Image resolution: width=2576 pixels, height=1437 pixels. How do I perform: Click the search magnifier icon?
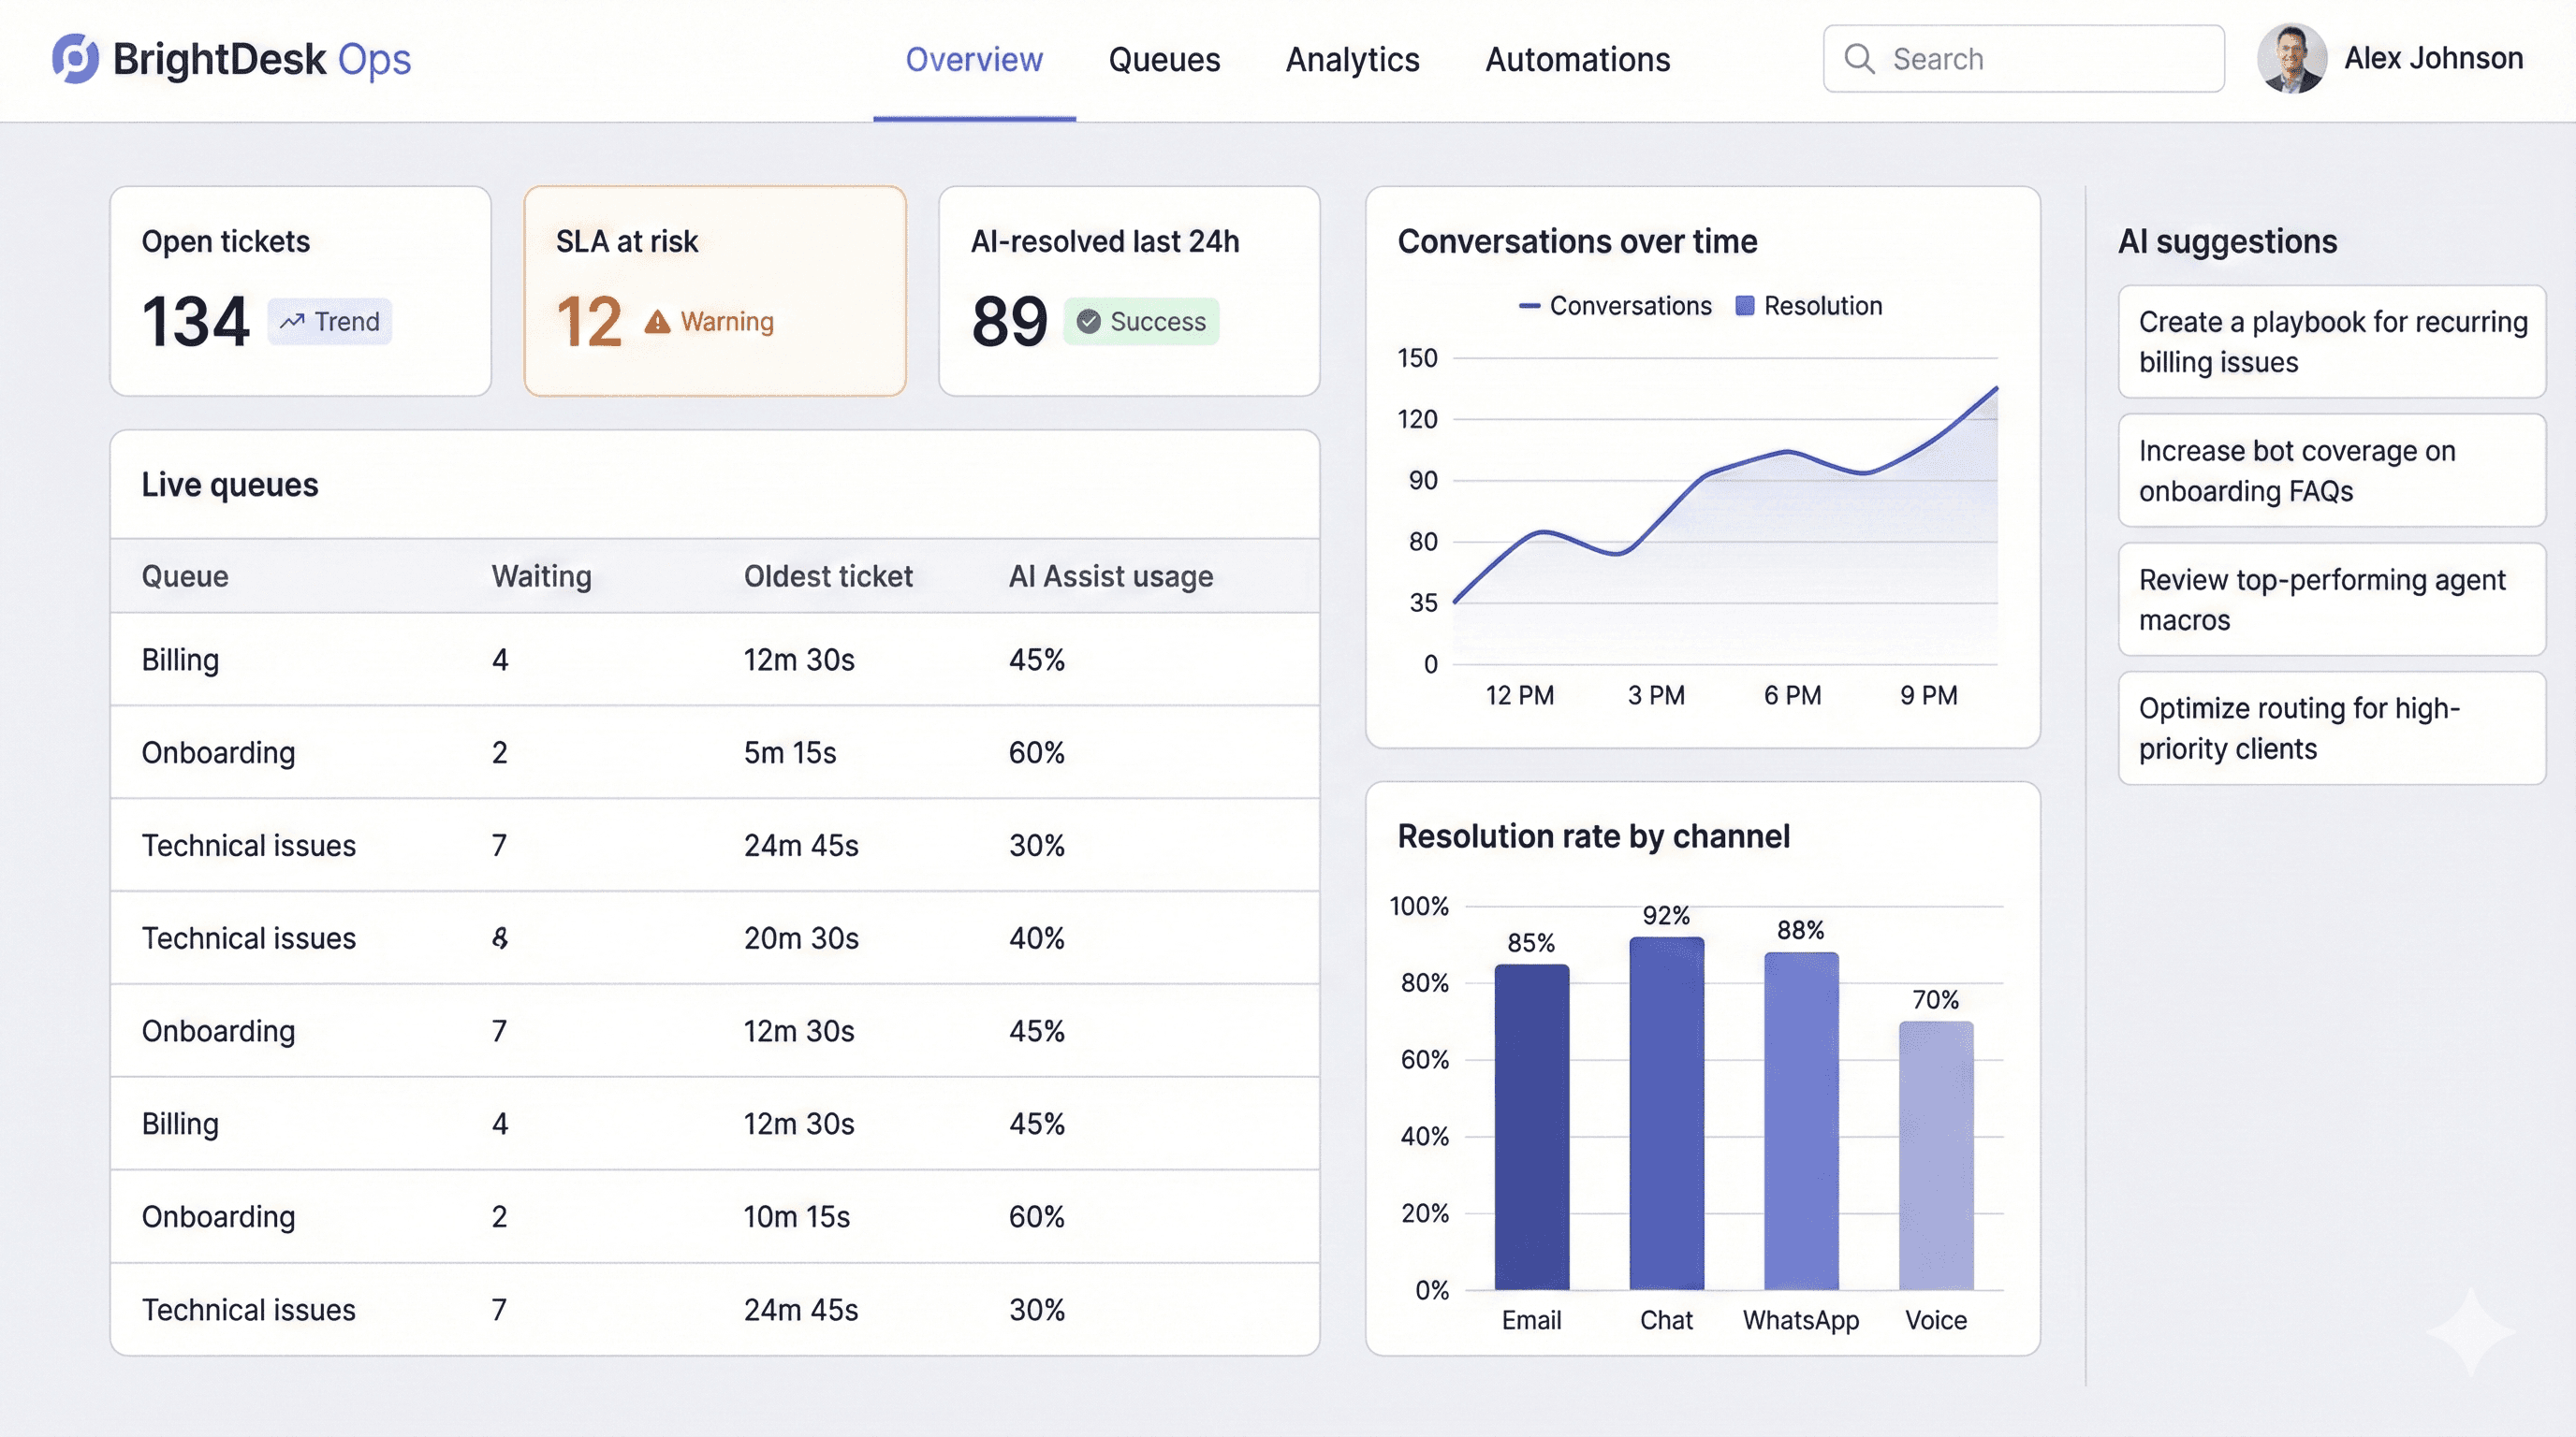pyautogui.click(x=1860, y=59)
